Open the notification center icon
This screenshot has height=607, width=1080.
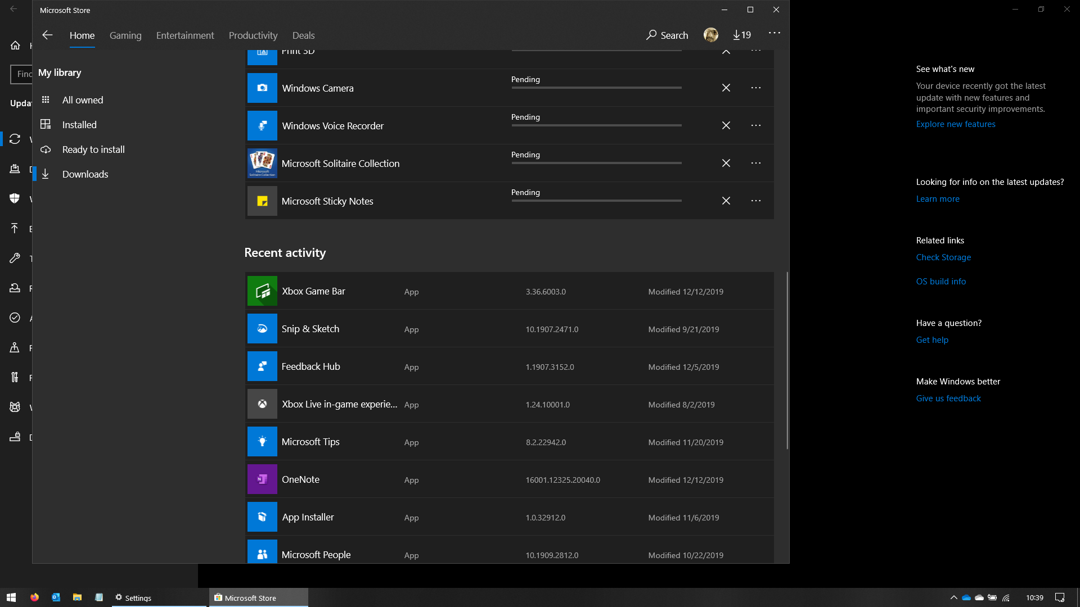coord(1060,597)
